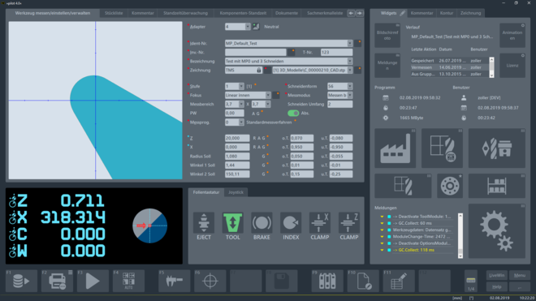Engage the BRAKE icon

point(262,223)
